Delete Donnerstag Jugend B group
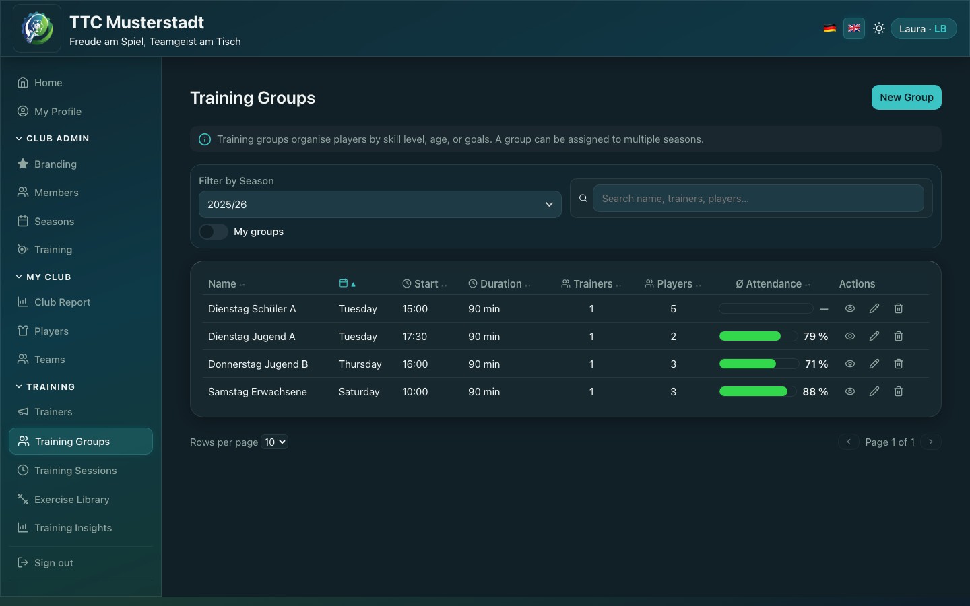Viewport: 970px width, 606px height. click(899, 364)
